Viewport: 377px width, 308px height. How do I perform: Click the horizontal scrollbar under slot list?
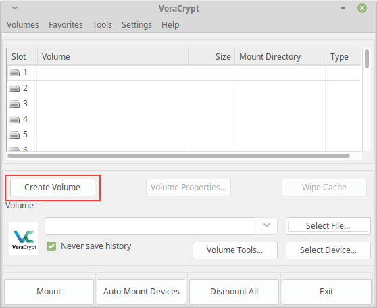[x=178, y=156]
